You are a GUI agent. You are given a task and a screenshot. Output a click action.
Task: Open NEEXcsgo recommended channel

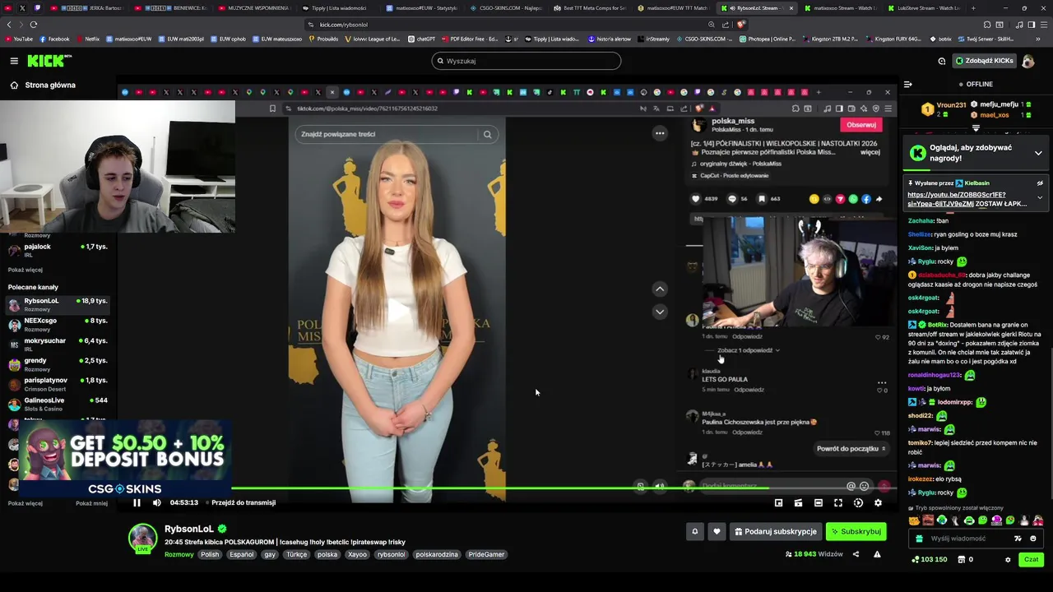[58, 324]
